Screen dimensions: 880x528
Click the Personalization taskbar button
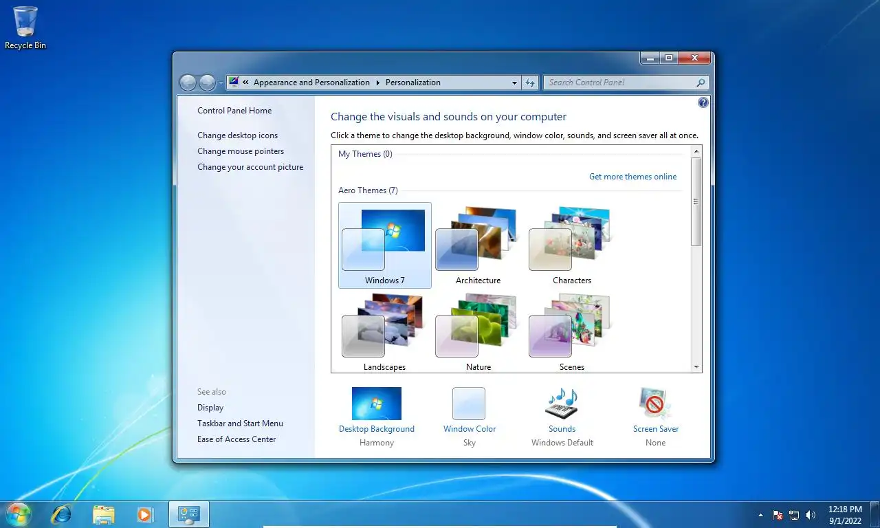tap(189, 514)
